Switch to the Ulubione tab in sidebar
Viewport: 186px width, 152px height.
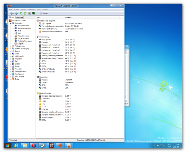(19, 17)
